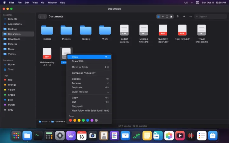Filter by Green tag in sidebar
The width and height of the screenshot is (229, 143).
click(18, 95)
